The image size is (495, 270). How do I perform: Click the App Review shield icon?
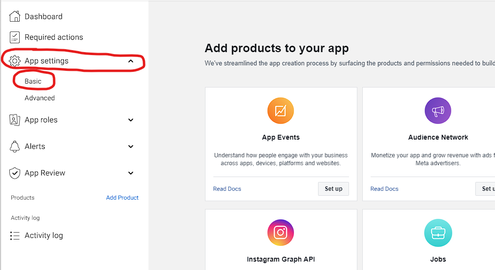(x=15, y=173)
